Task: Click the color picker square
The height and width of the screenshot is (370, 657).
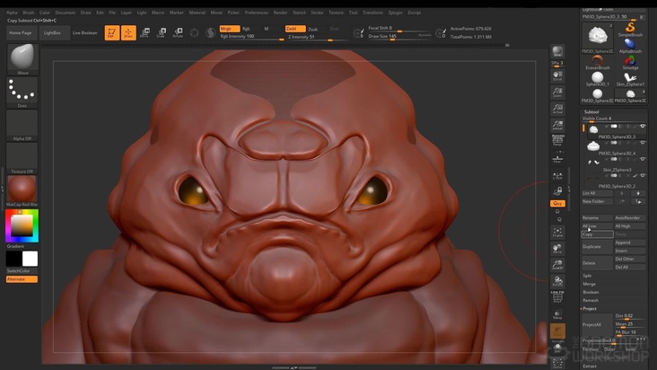Action: (x=22, y=225)
